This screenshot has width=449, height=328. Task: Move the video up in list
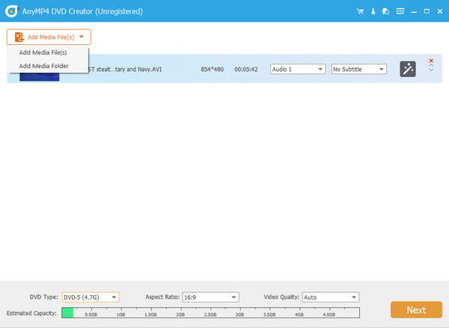point(431,66)
